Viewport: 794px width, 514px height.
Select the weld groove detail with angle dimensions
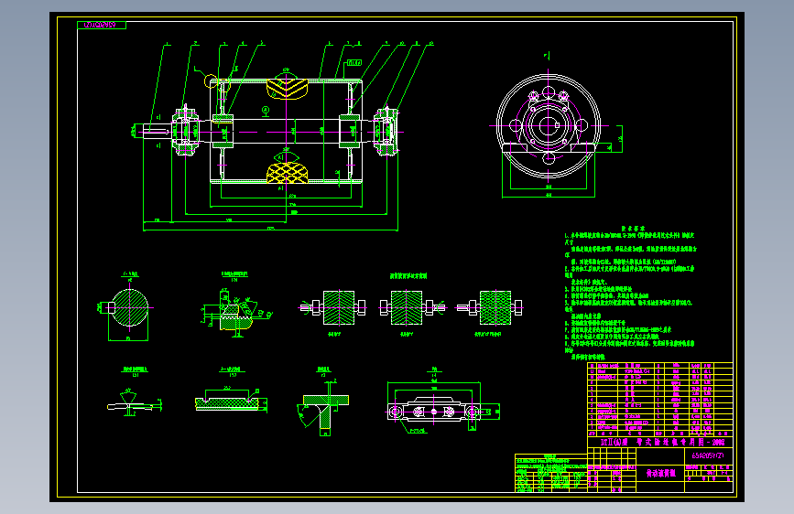(x=234, y=310)
